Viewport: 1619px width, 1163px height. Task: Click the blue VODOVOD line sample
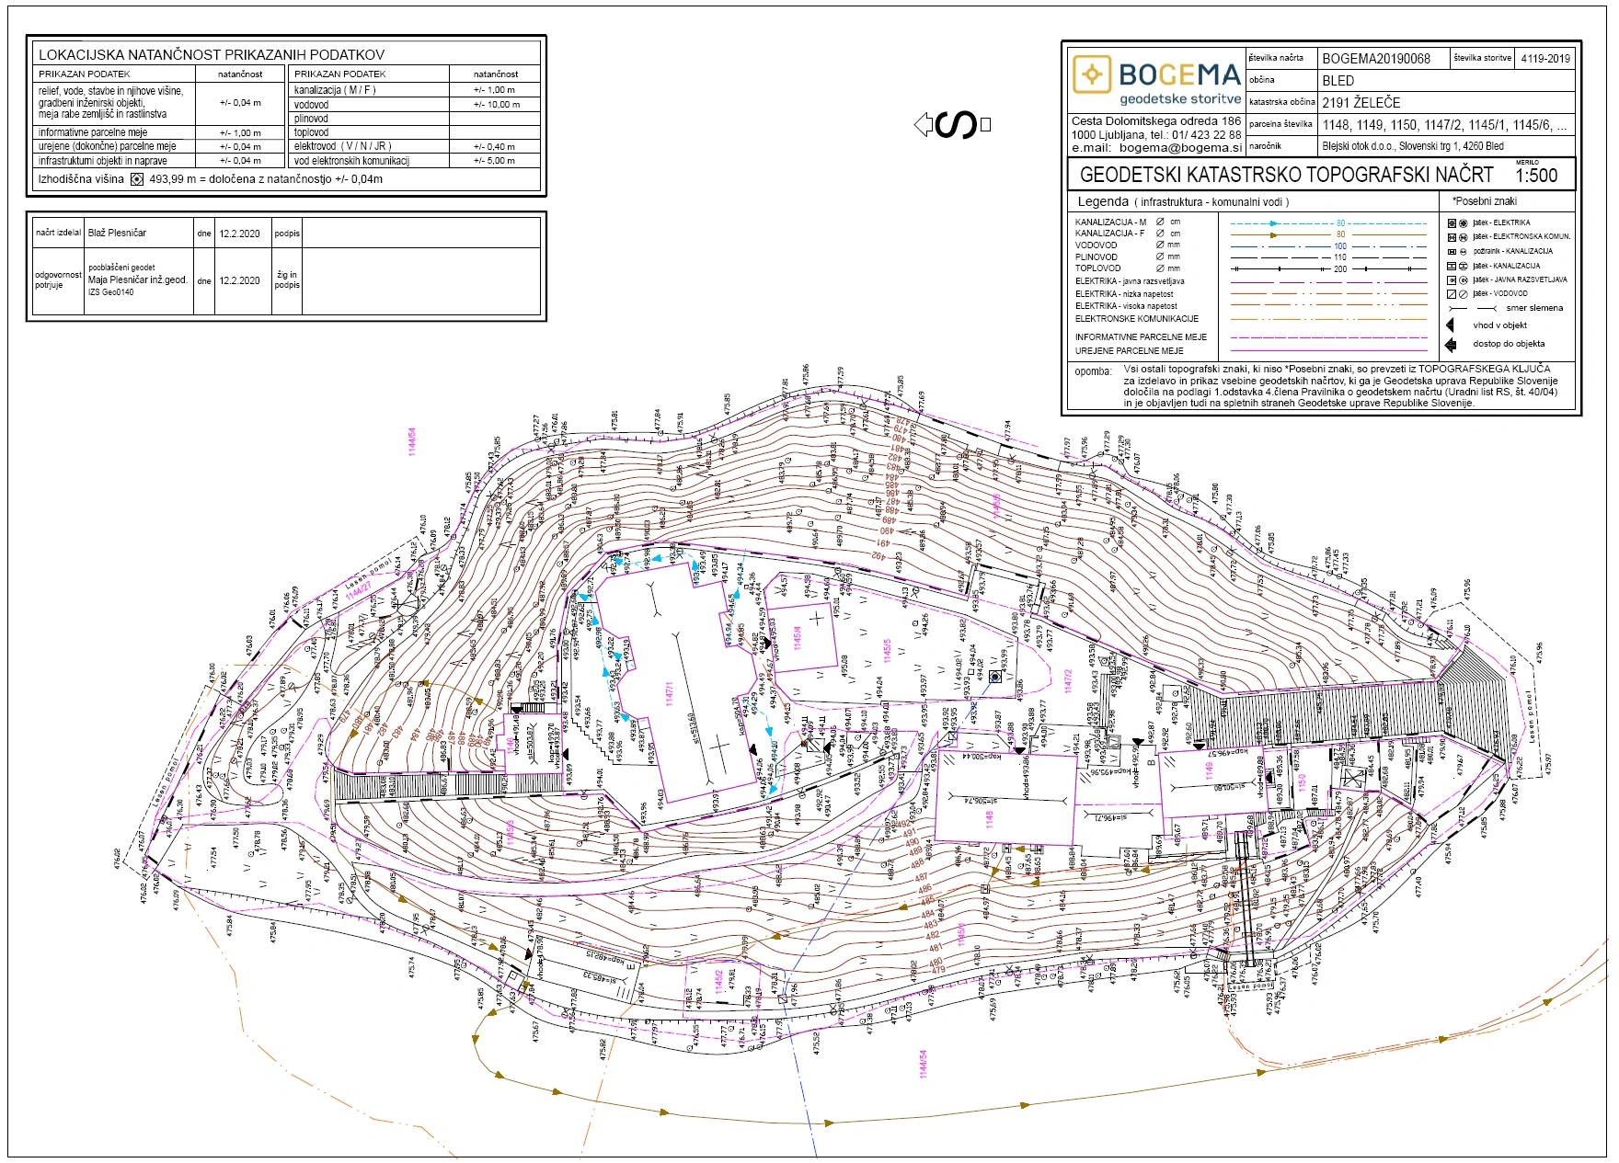(1327, 246)
